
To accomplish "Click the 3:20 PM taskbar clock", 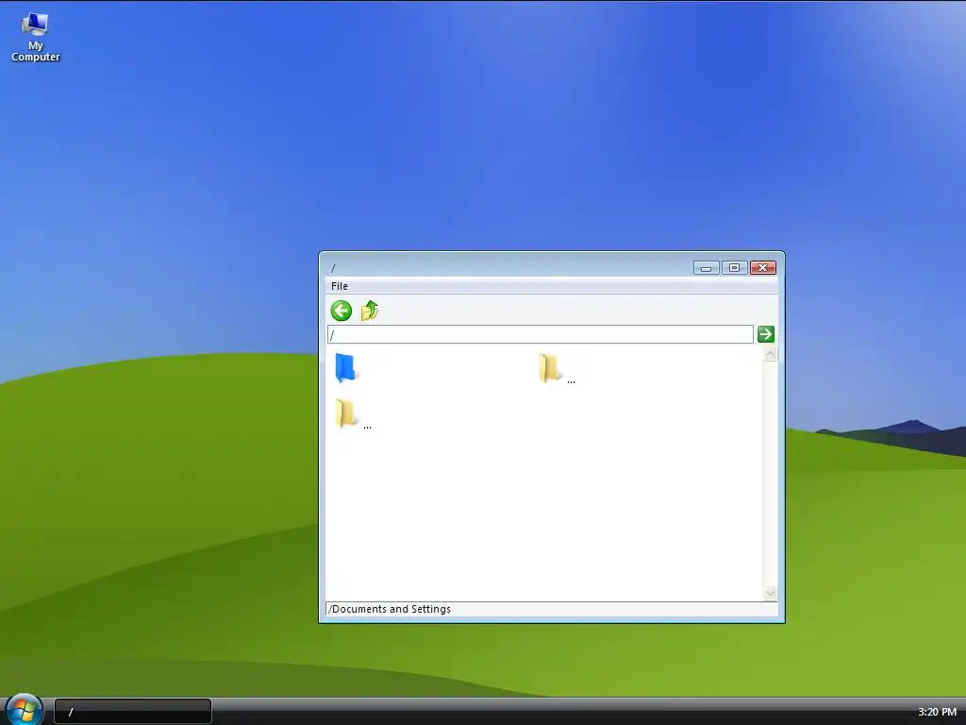I will coord(937,712).
